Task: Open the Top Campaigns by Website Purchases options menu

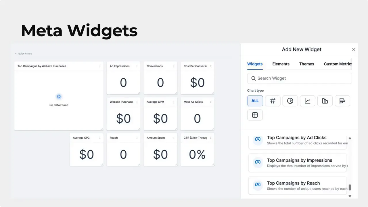Action: 100,66
